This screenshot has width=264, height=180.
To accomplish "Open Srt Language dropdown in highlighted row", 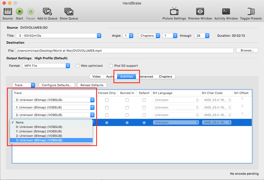I will coord(176,122).
